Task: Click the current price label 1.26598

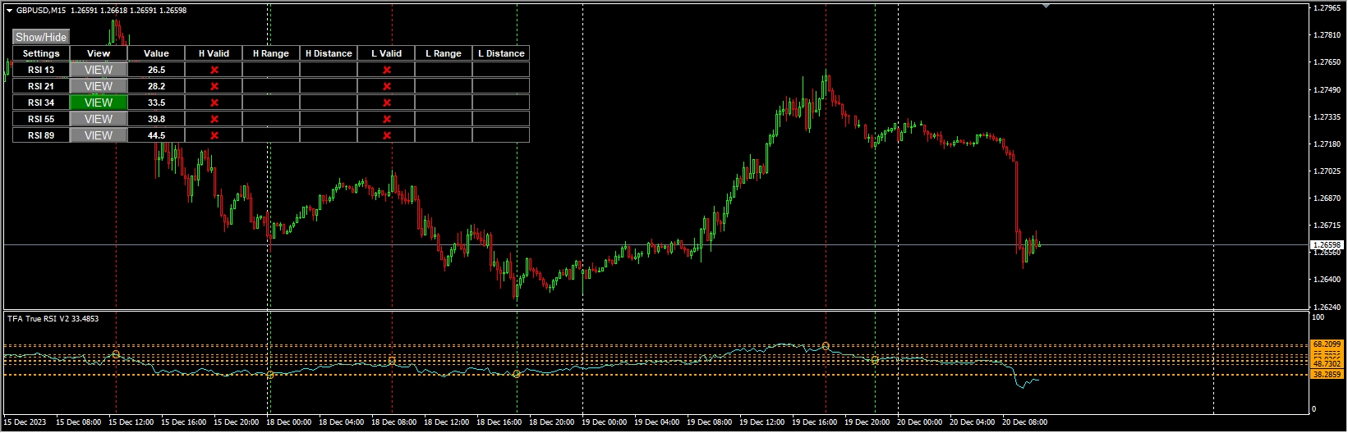Action: click(1327, 245)
